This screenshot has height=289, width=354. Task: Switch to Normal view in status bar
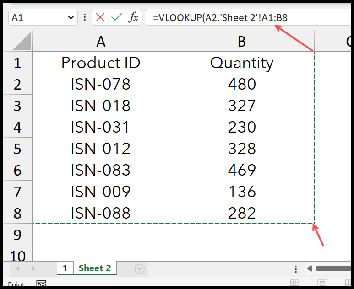[294, 283]
